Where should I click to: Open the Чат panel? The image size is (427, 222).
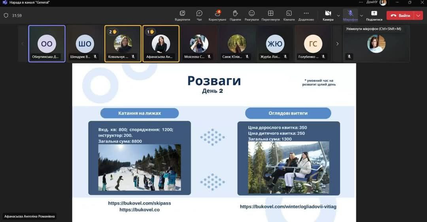199,15
